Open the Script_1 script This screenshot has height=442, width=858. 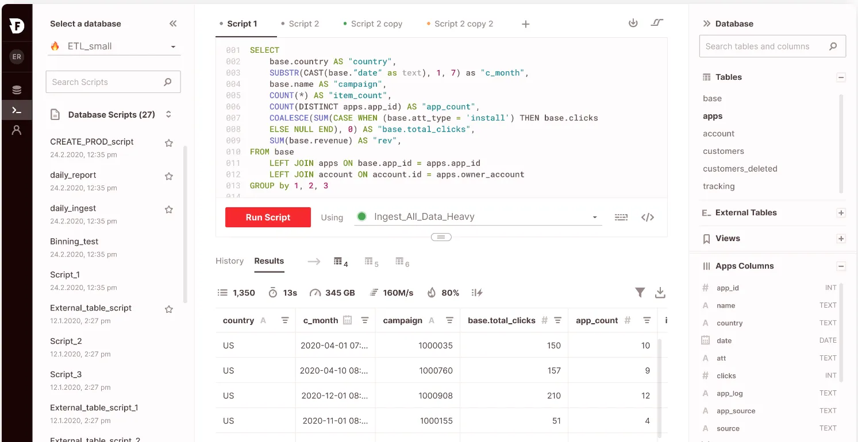pyautogui.click(x=65, y=275)
